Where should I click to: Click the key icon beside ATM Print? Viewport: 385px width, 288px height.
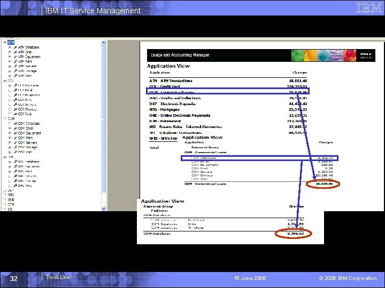pyautogui.click(x=16, y=61)
